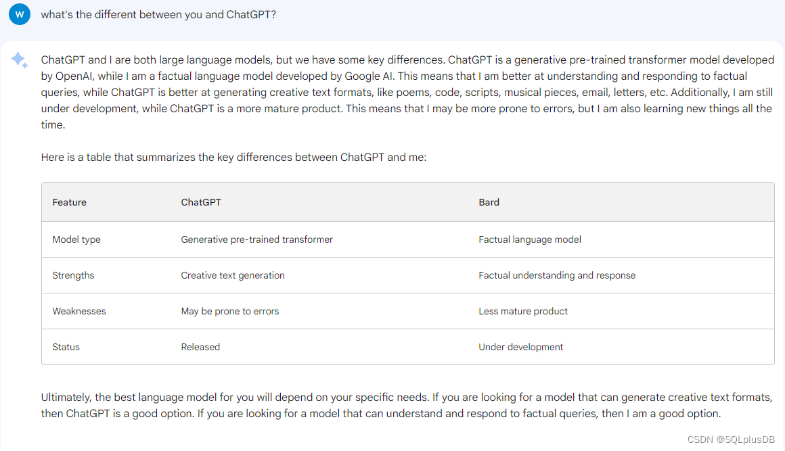Click the May be prone to errors cell
Viewport: 785px width, 451px height.
(x=230, y=311)
